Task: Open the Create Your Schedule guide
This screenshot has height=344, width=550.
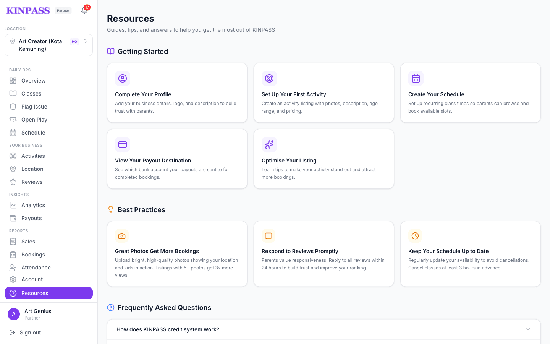Action: (x=471, y=93)
